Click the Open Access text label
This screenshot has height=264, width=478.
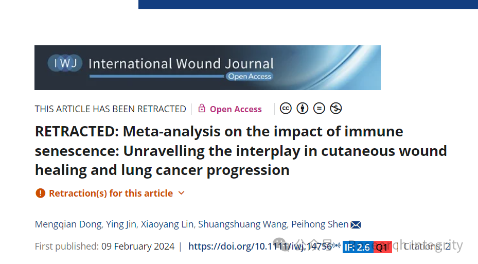(236, 109)
